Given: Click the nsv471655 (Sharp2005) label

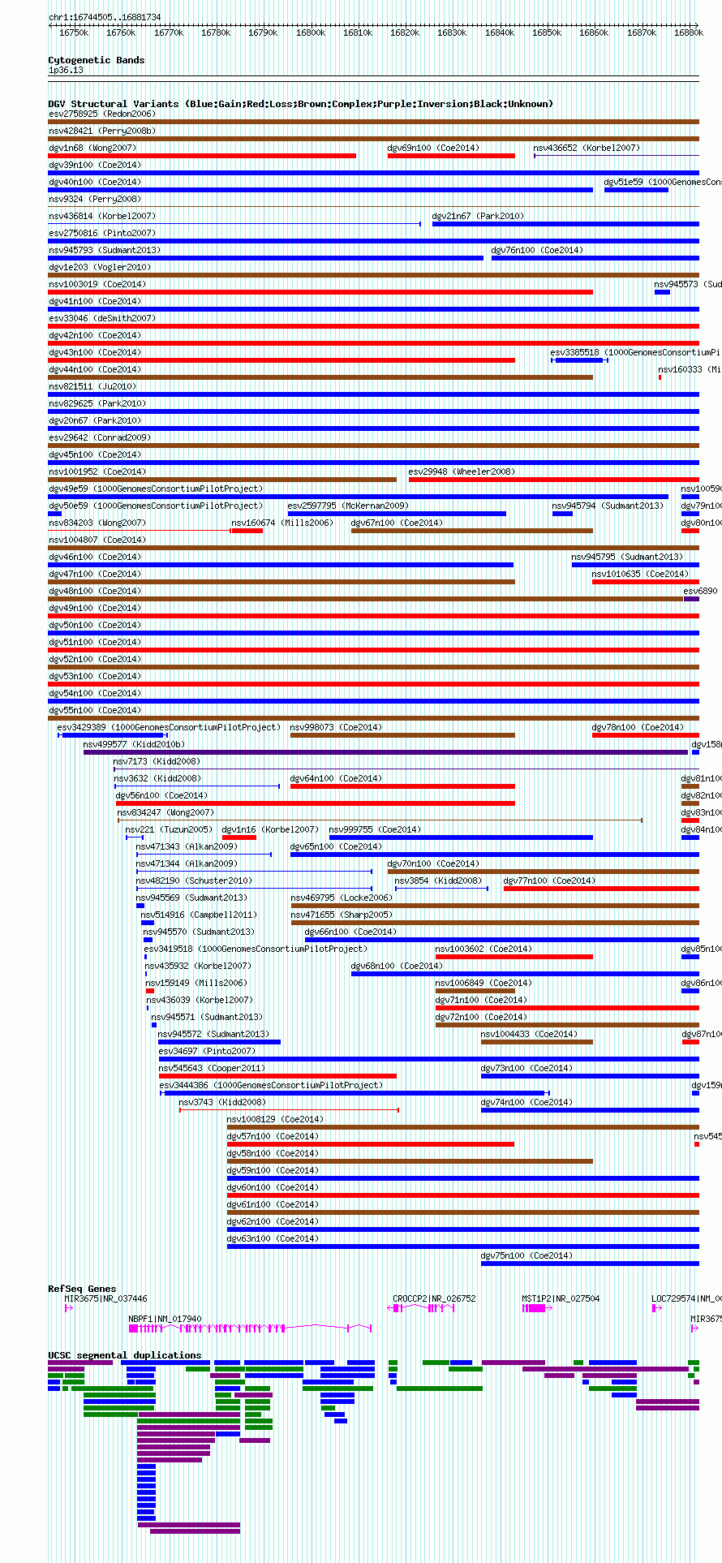Looking at the screenshot, I should (342, 915).
